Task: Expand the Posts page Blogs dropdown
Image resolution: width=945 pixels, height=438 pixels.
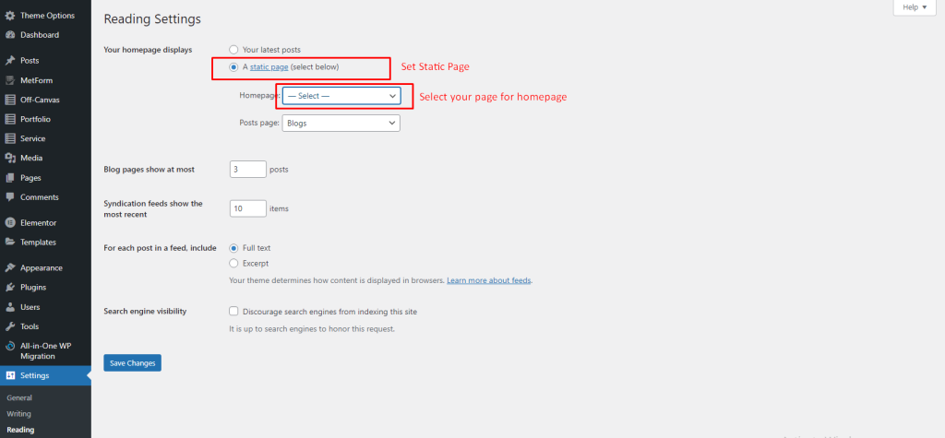Action: (341, 123)
